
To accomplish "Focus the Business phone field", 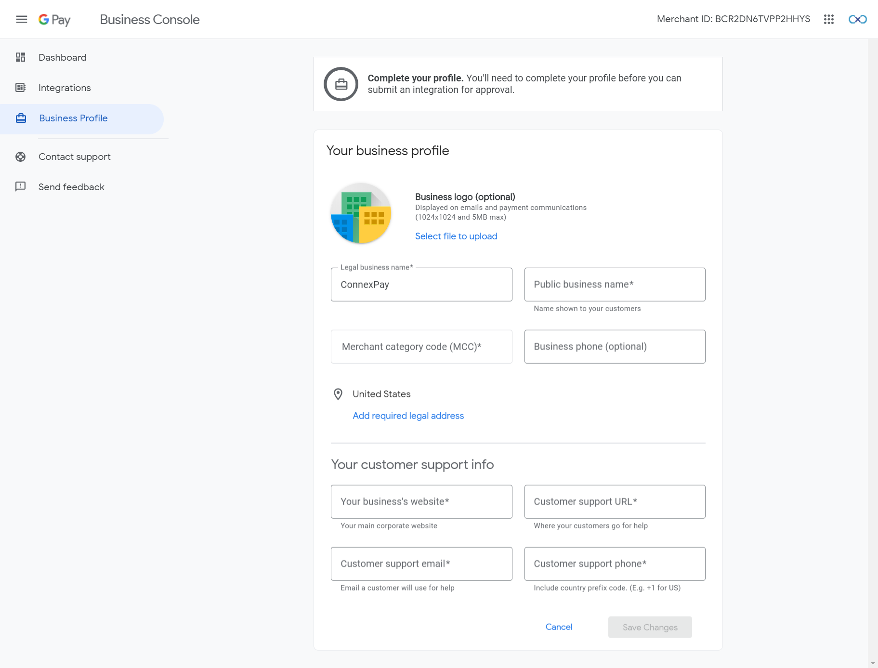I will pos(615,347).
